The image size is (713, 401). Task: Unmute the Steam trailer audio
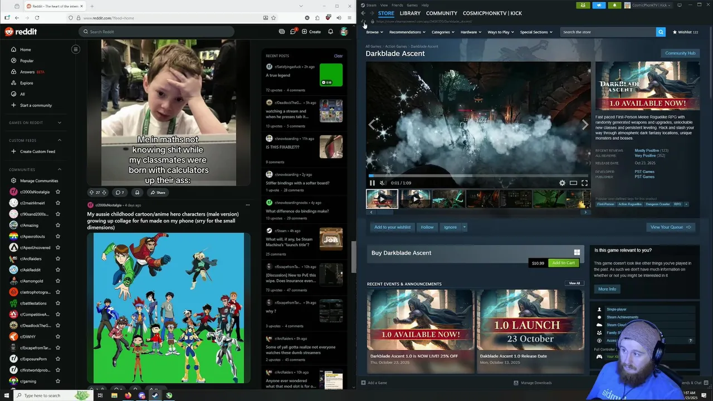[383, 183]
